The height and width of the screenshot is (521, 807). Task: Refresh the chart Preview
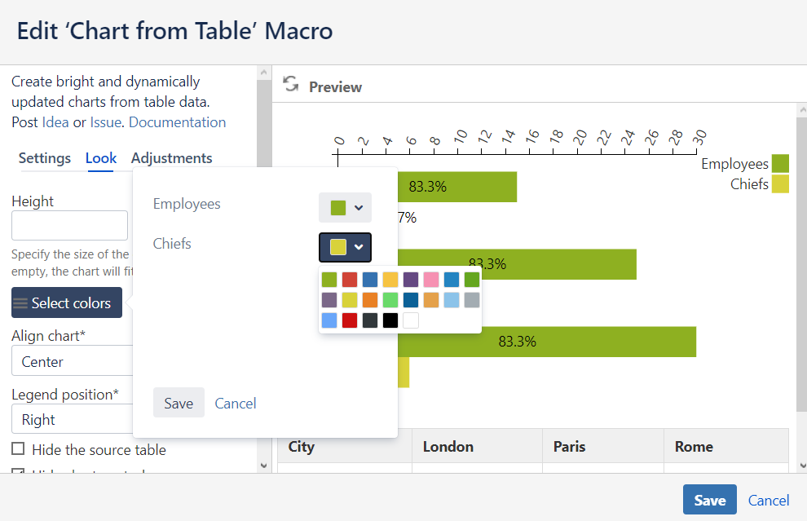click(x=291, y=82)
